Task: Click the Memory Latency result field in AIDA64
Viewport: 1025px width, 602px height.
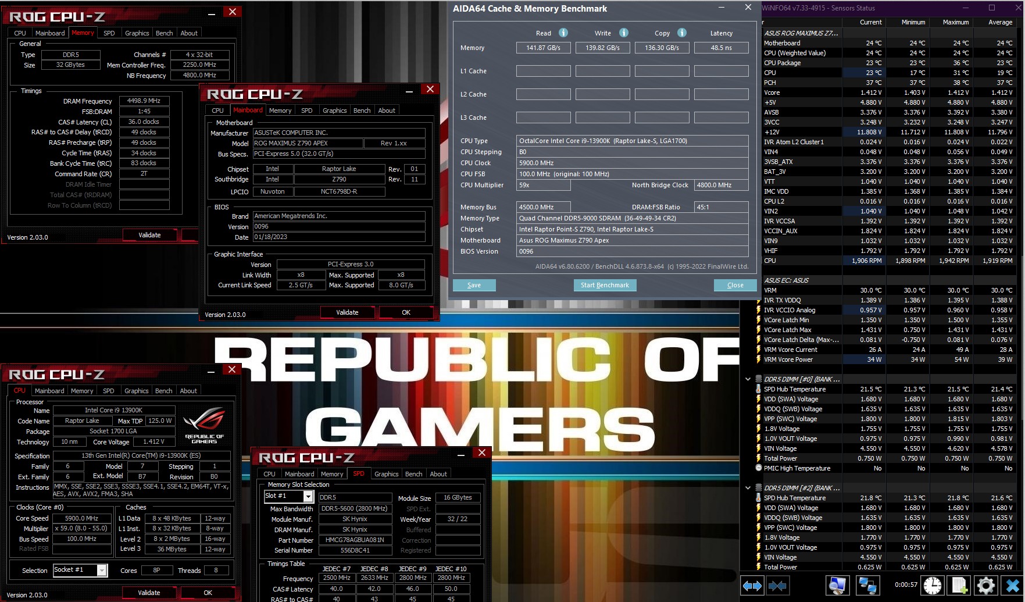Action: (721, 48)
